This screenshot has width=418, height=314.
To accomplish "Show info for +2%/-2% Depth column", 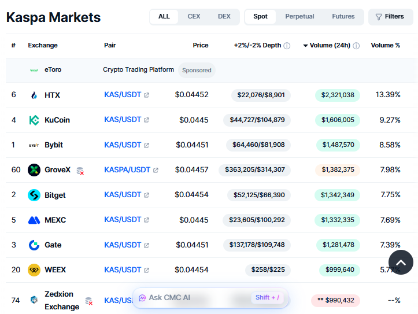I will click(x=287, y=46).
